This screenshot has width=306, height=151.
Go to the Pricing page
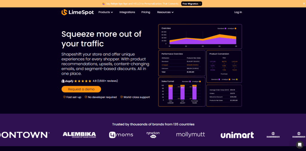[x=146, y=12]
